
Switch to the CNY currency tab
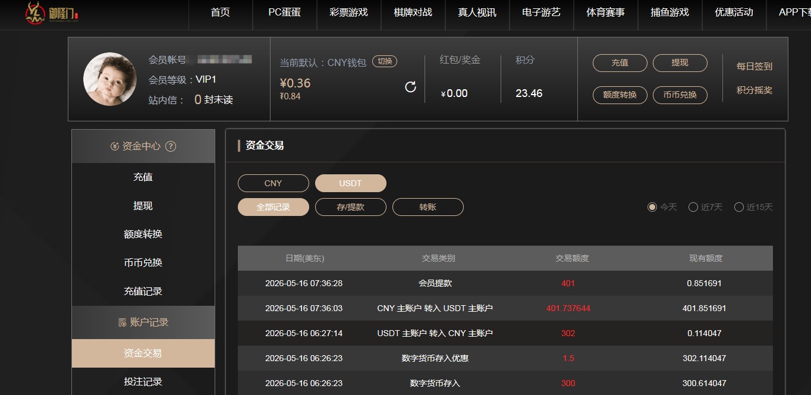pos(274,183)
